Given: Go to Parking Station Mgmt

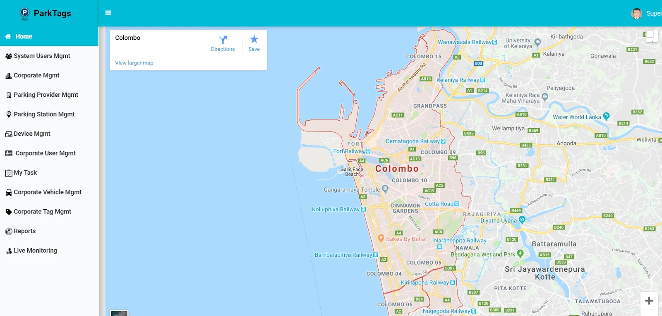Looking at the screenshot, I should click(x=44, y=114).
